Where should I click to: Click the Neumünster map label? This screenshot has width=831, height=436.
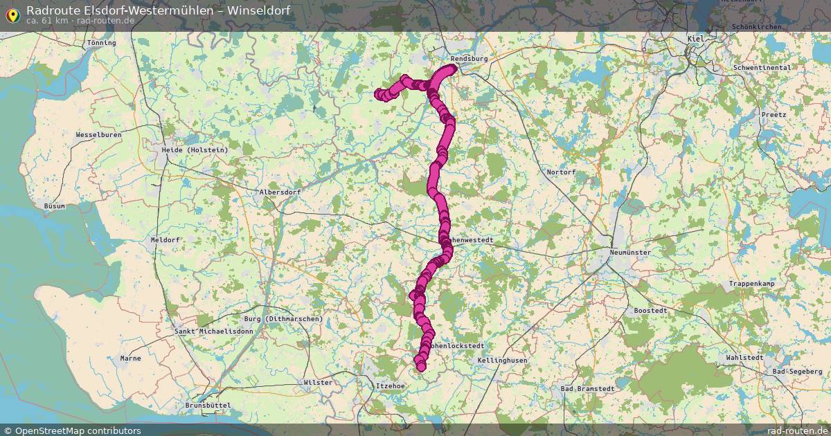(x=630, y=253)
